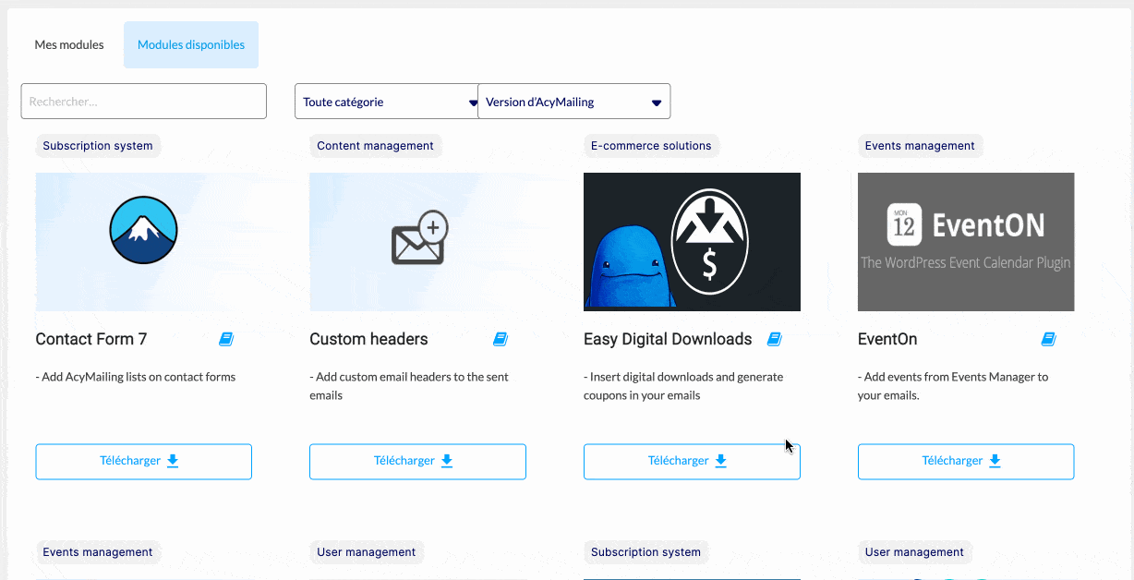Click the Contact Form 7 mountain thumbnail
This screenshot has width=1134, height=580.
pyautogui.click(x=143, y=242)
